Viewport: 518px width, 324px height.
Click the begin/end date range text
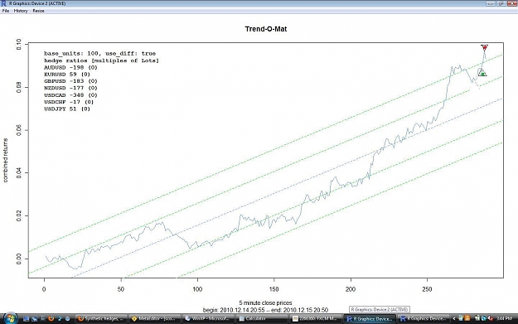click(265, 310)
